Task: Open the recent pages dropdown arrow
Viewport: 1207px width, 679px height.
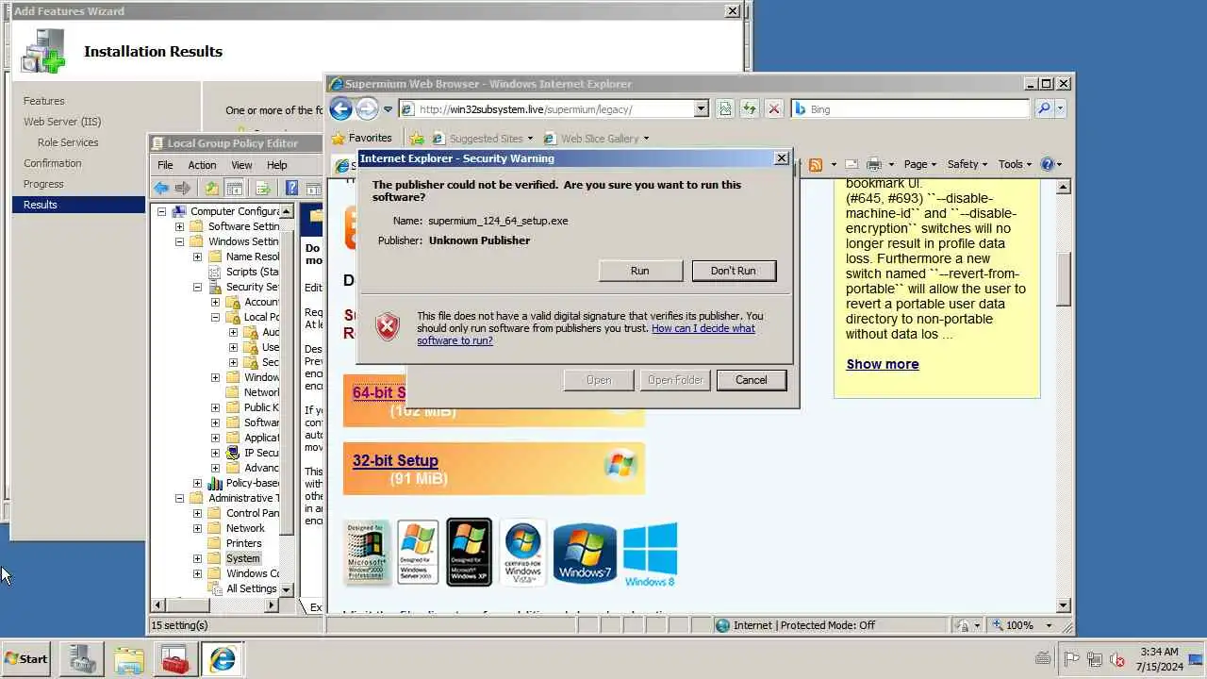Action: [x=388, y=109]
